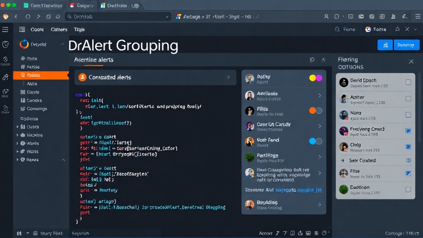Click the browser back arrow

coord(17,17)
